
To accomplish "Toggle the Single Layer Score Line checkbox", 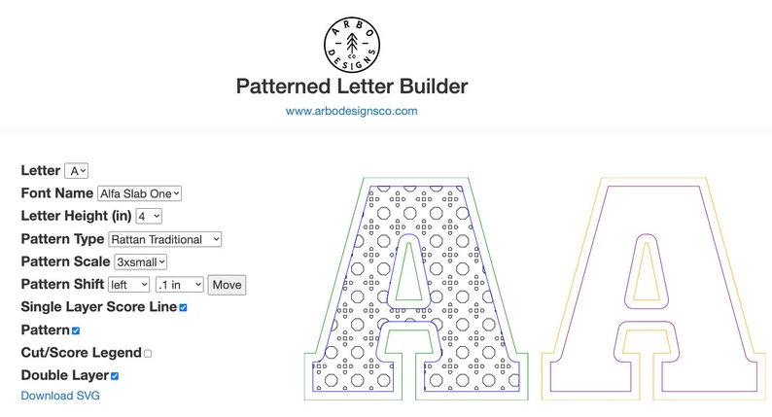I will (183, 307).
